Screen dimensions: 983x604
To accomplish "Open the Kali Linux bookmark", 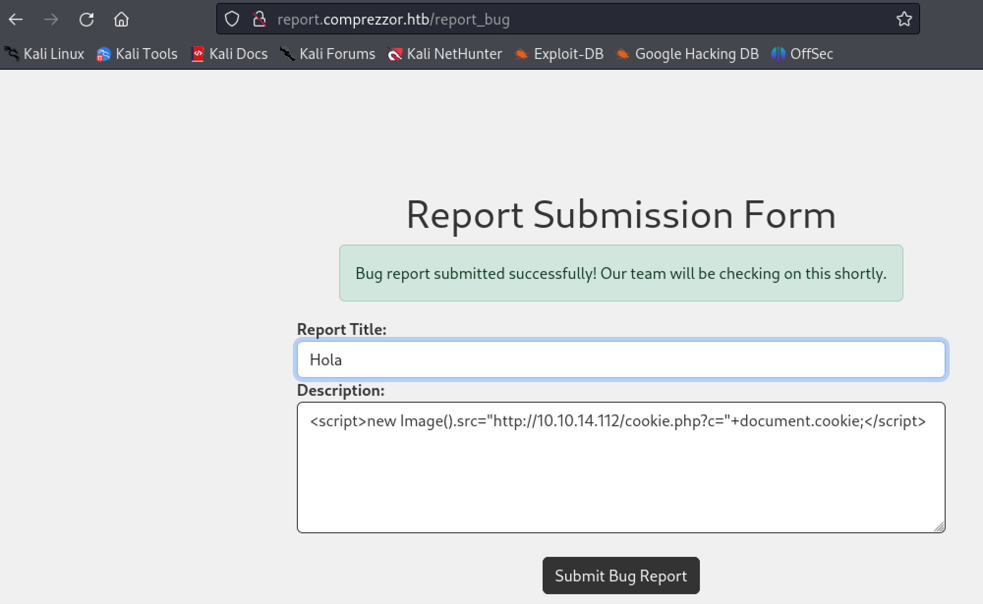I will [x=44, y=54].
